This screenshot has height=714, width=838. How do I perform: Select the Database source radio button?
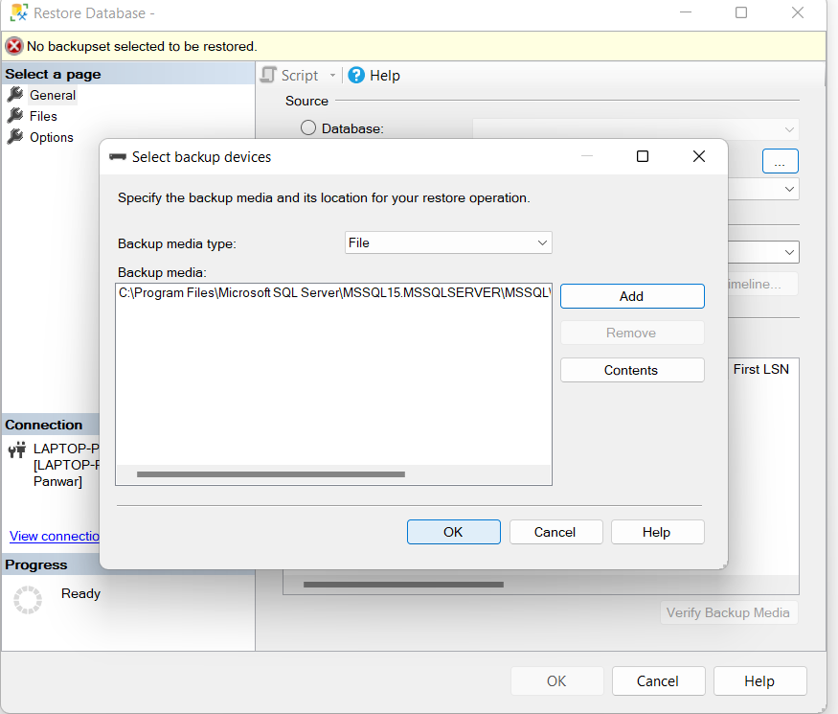[308, 127]
